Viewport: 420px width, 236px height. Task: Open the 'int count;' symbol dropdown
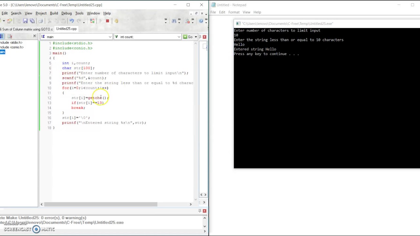tap(179, 37)
